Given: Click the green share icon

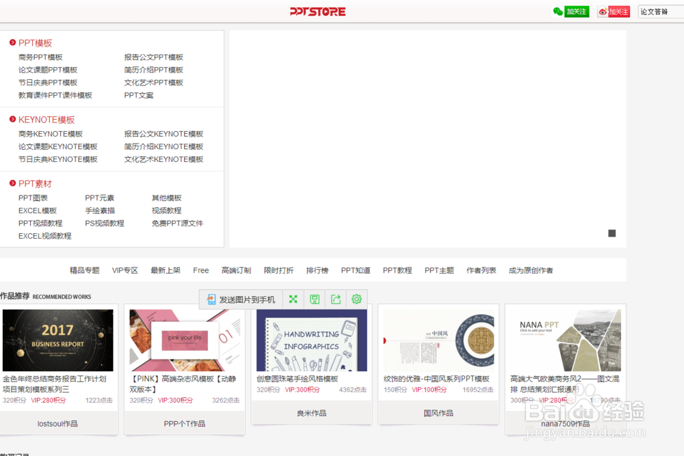Looking at the screenshot, I should [x=335, y=299].
